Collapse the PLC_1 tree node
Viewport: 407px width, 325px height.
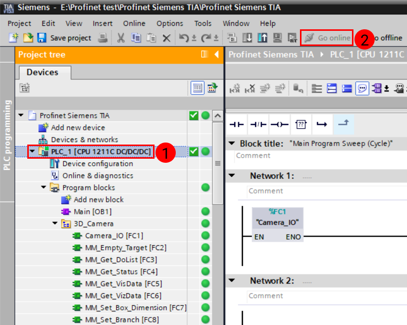[32, 152]
